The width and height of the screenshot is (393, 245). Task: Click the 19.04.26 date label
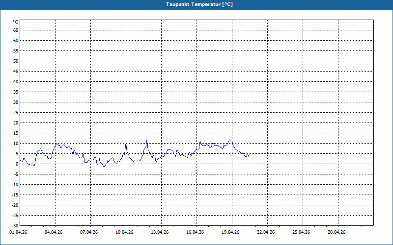coord(230,232)
